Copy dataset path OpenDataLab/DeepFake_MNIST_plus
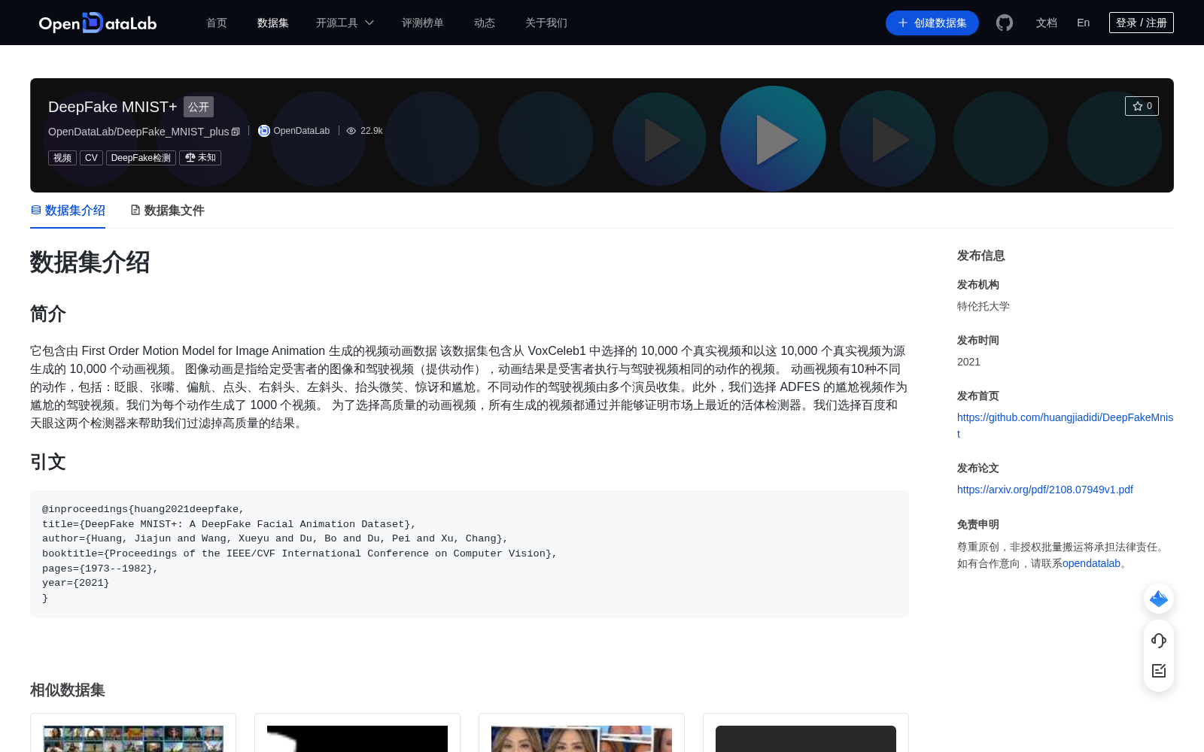 click(236, 132)
